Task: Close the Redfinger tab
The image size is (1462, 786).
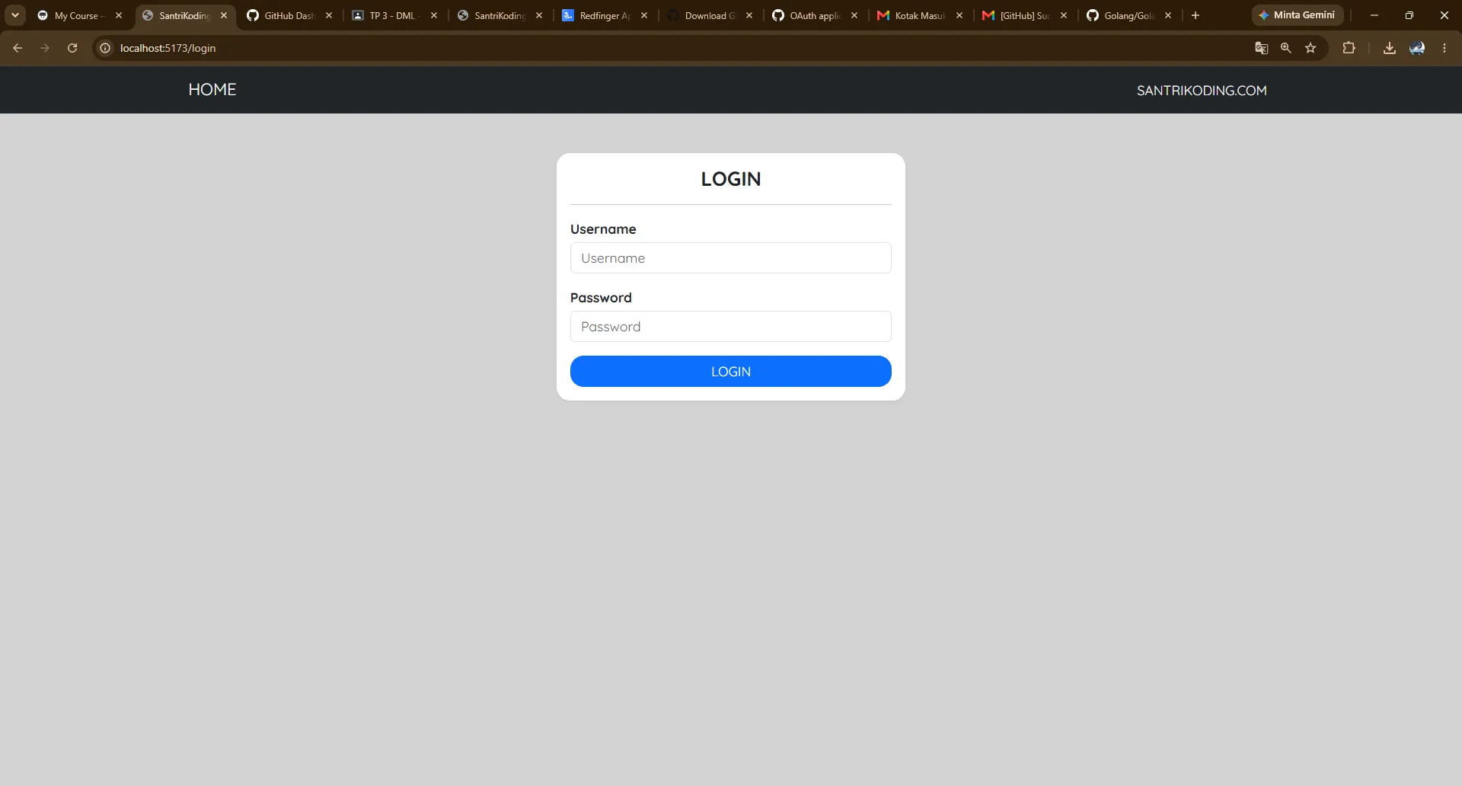Action: (644, 15)
